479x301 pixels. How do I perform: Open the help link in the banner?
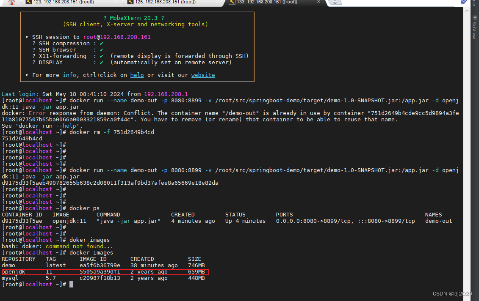pyautogui.click(x=137, y=75)
